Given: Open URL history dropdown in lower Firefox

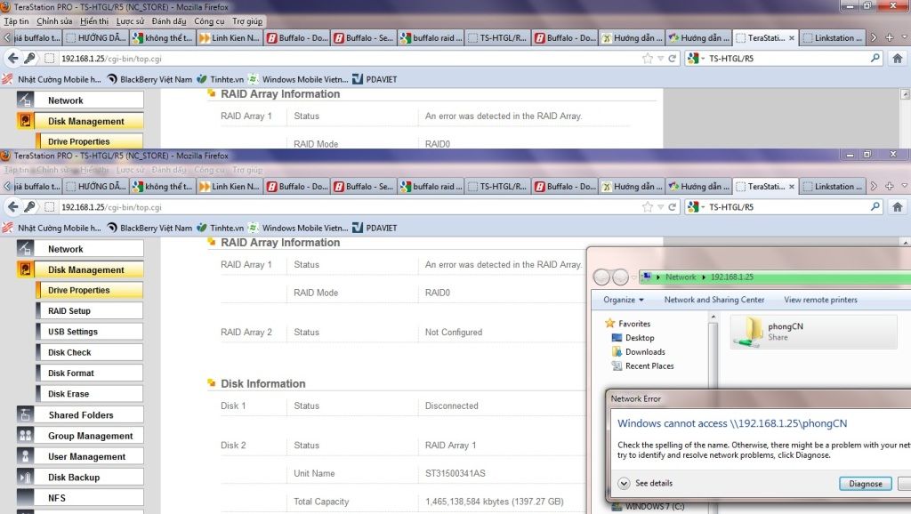Looking at the screenshot, I should 661,207.
